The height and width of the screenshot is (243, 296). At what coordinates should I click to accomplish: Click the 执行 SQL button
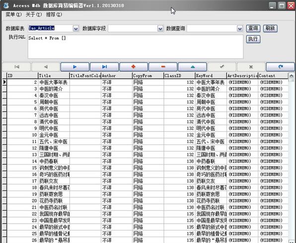point(253,39)
